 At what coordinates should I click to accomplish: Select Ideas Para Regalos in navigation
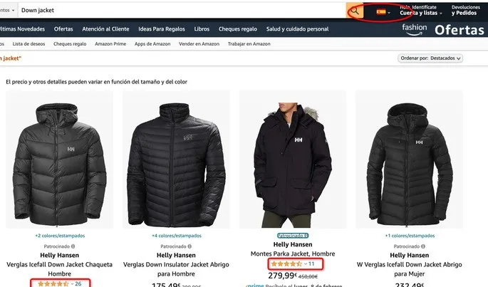162,29
